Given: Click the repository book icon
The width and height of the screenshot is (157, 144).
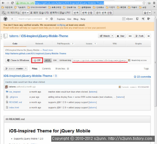Looking at the screenshot, I should [x=5, y=36].
